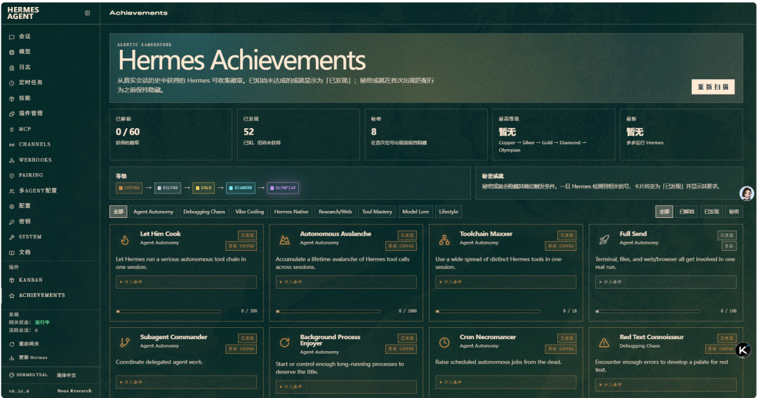Viewport: 758px width, 398px height.
Task: Select the Lifestyle category tab
Action: pos(448,212)
